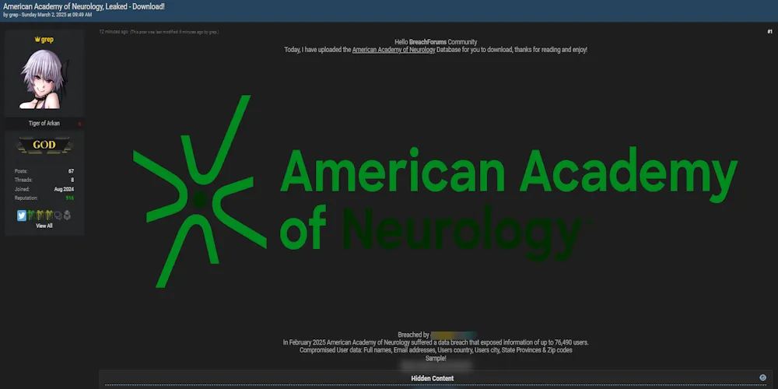The height and width of the screenshot is (389, 778).
Task: Open the post permalink #1
Action: click(x=769, y=32)
